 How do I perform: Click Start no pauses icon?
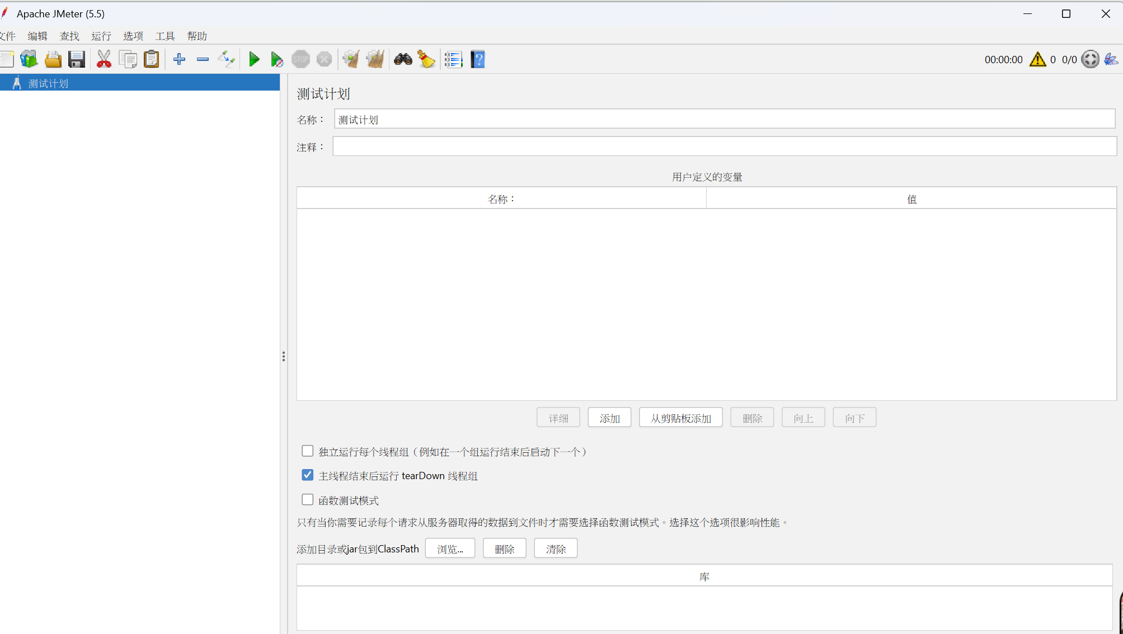(277, 59)
